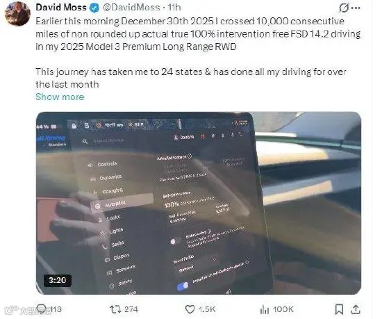The image size is (382, 319).
Task: Open David Moss profile avatar
Action: pos(17,14)
